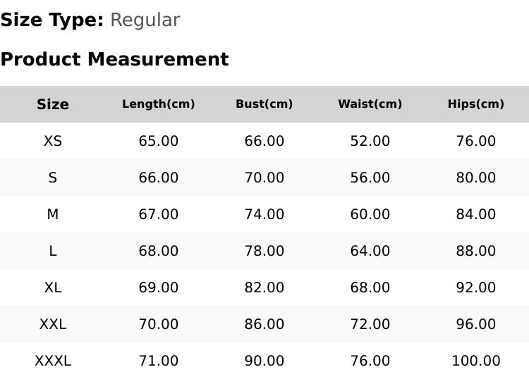Click the 65.00 length value for XS

tap(159, 141)
